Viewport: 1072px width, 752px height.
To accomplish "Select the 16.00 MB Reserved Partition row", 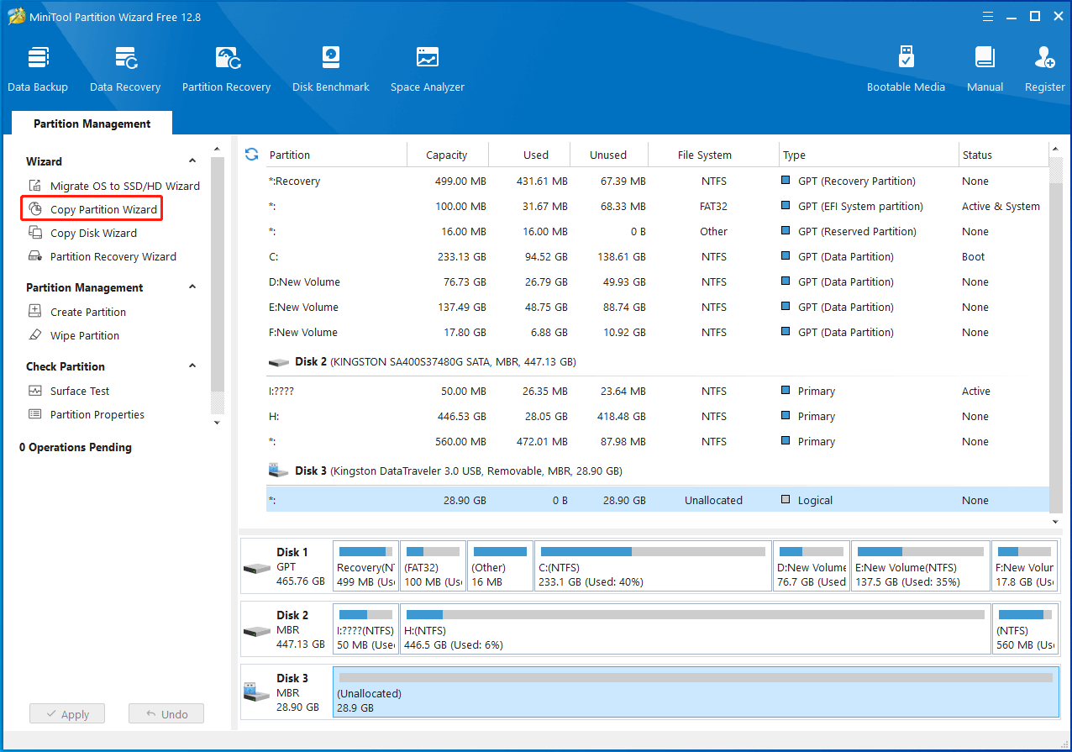I will tap(658, 231).
